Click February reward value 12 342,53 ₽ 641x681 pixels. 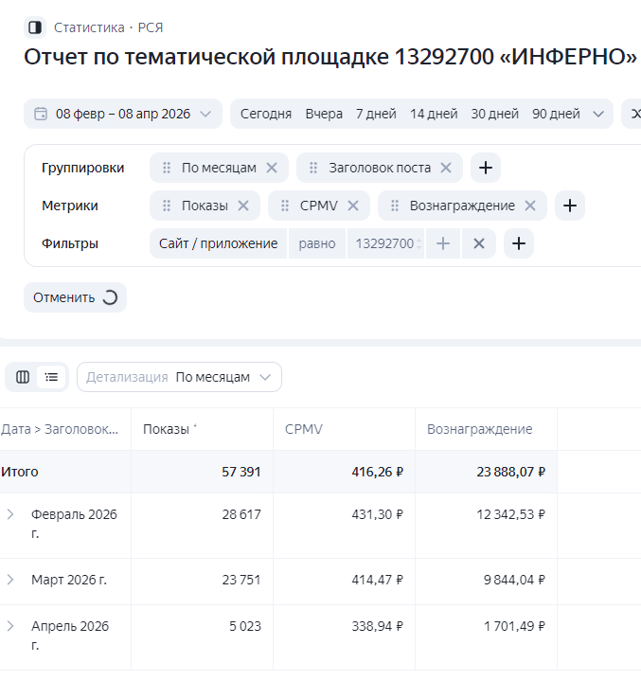(510, 514)
